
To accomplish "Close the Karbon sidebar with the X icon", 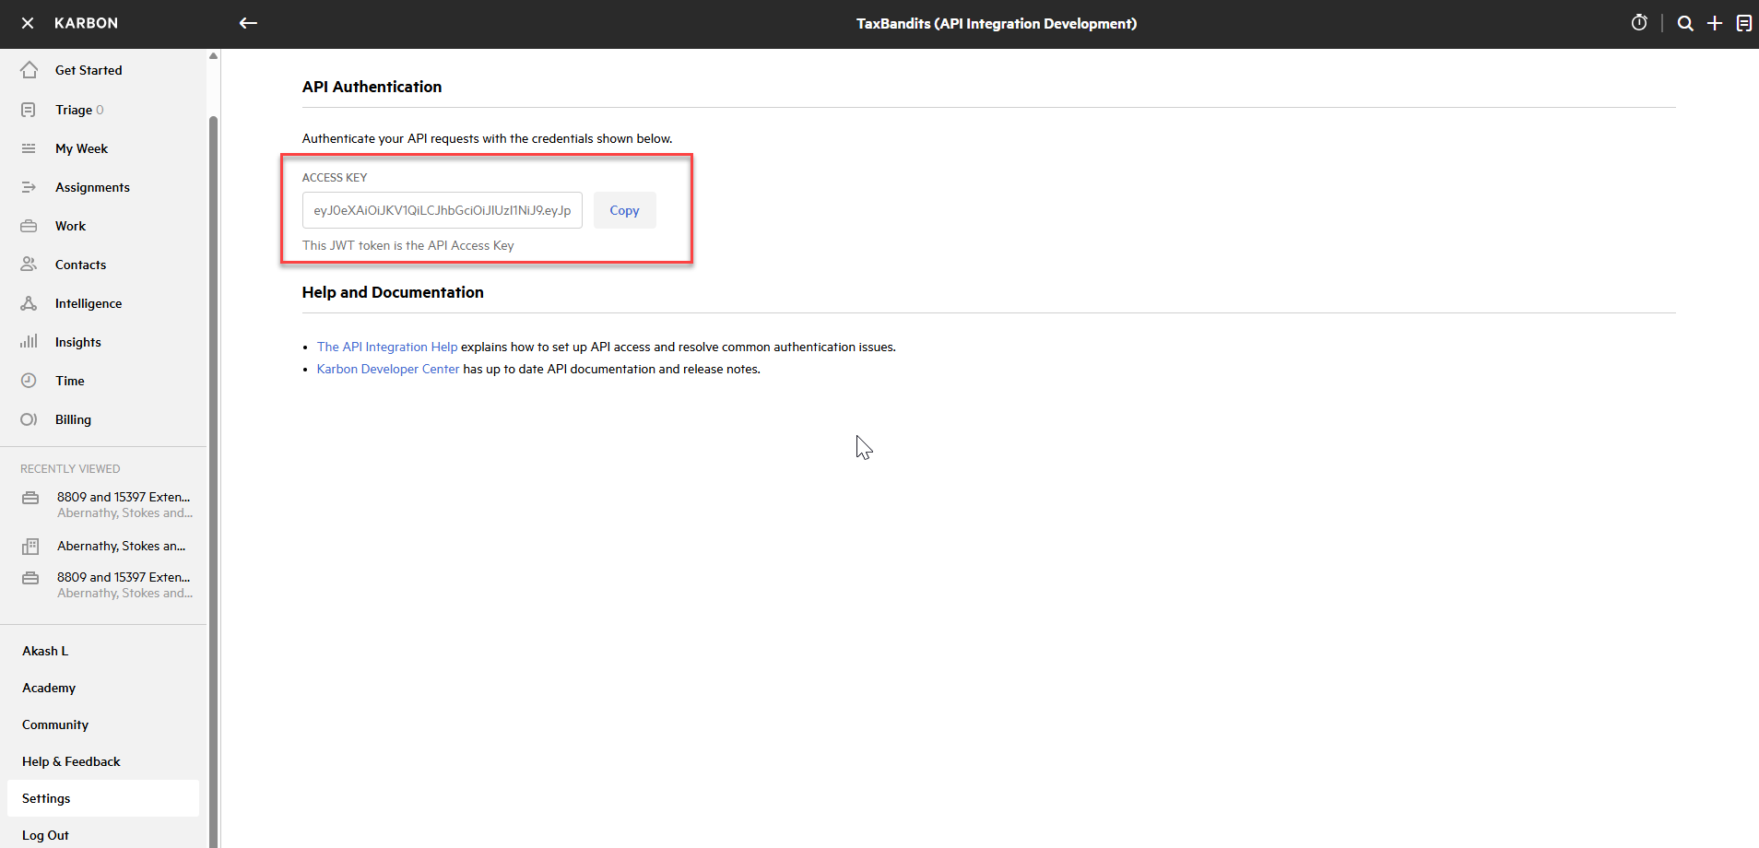I will [x=28, y=23].
